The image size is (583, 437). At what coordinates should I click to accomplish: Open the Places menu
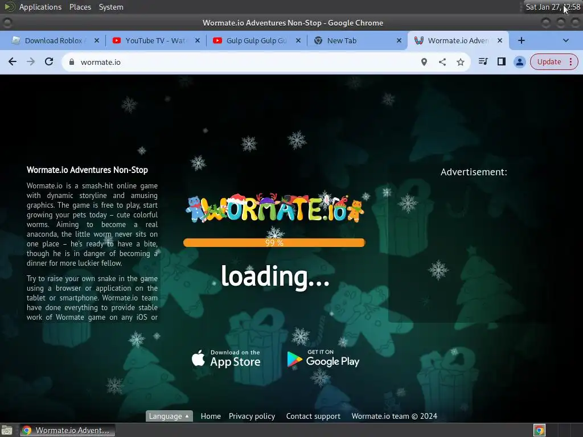pos(80,7)
